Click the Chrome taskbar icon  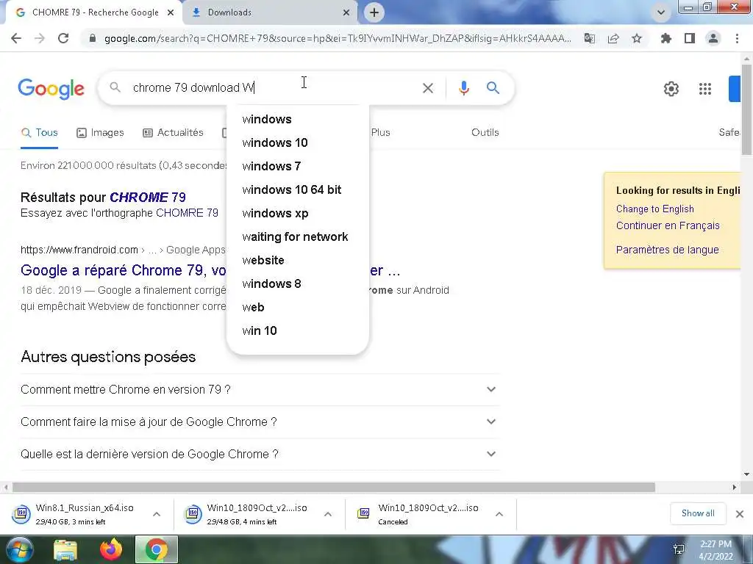tap(157, 549)
